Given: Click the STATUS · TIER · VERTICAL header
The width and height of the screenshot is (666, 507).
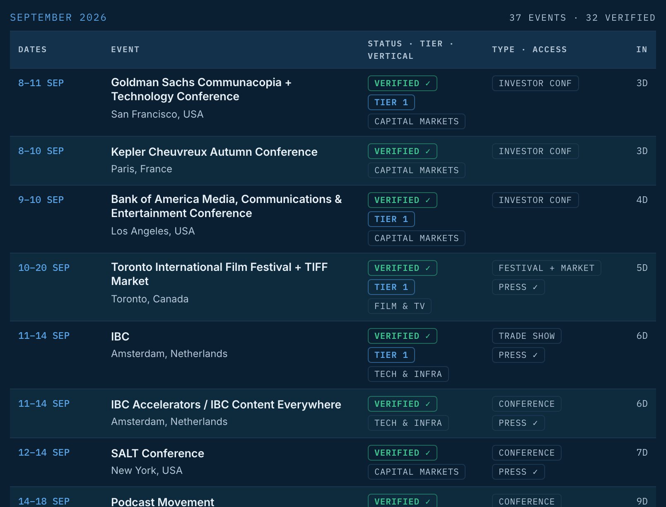Looking at the screenshot, I should coord(410,50).
